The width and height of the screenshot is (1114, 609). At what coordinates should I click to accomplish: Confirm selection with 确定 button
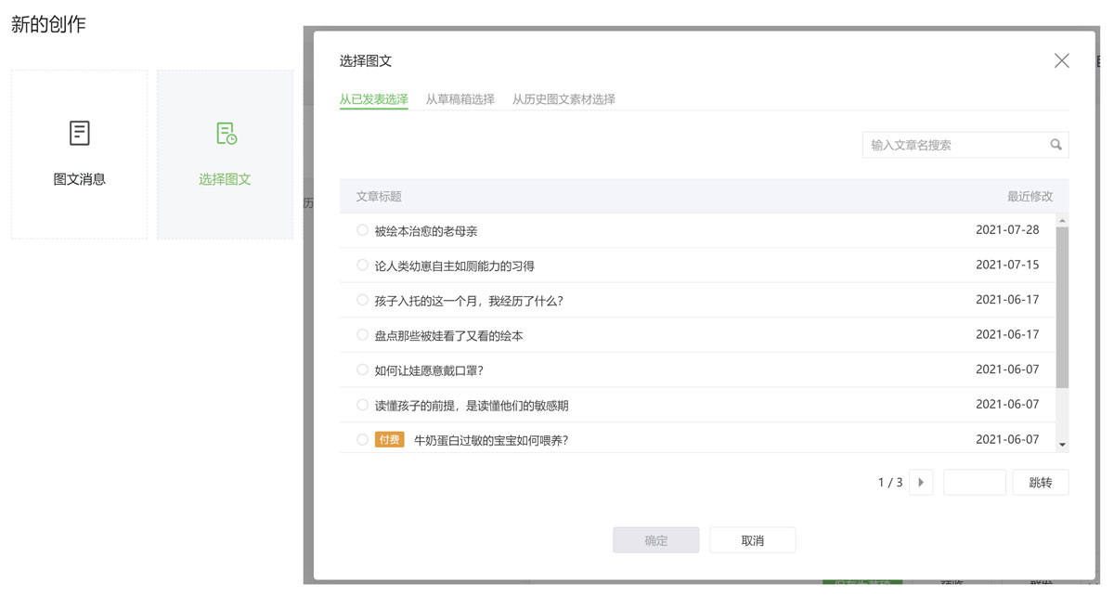point(655,539)
